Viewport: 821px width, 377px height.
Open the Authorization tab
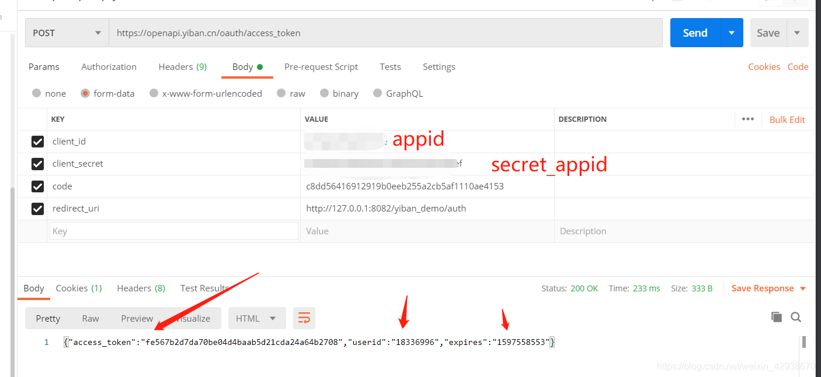pos(109,66)
